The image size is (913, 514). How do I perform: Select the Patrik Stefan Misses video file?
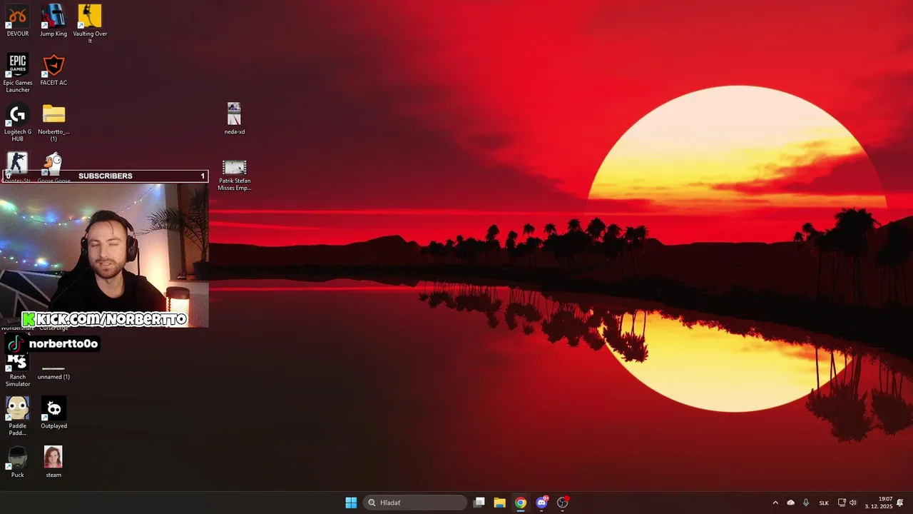tap(234, 175)
